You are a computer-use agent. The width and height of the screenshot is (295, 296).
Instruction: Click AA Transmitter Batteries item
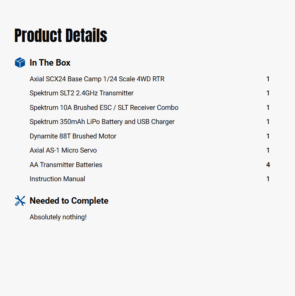66,165
